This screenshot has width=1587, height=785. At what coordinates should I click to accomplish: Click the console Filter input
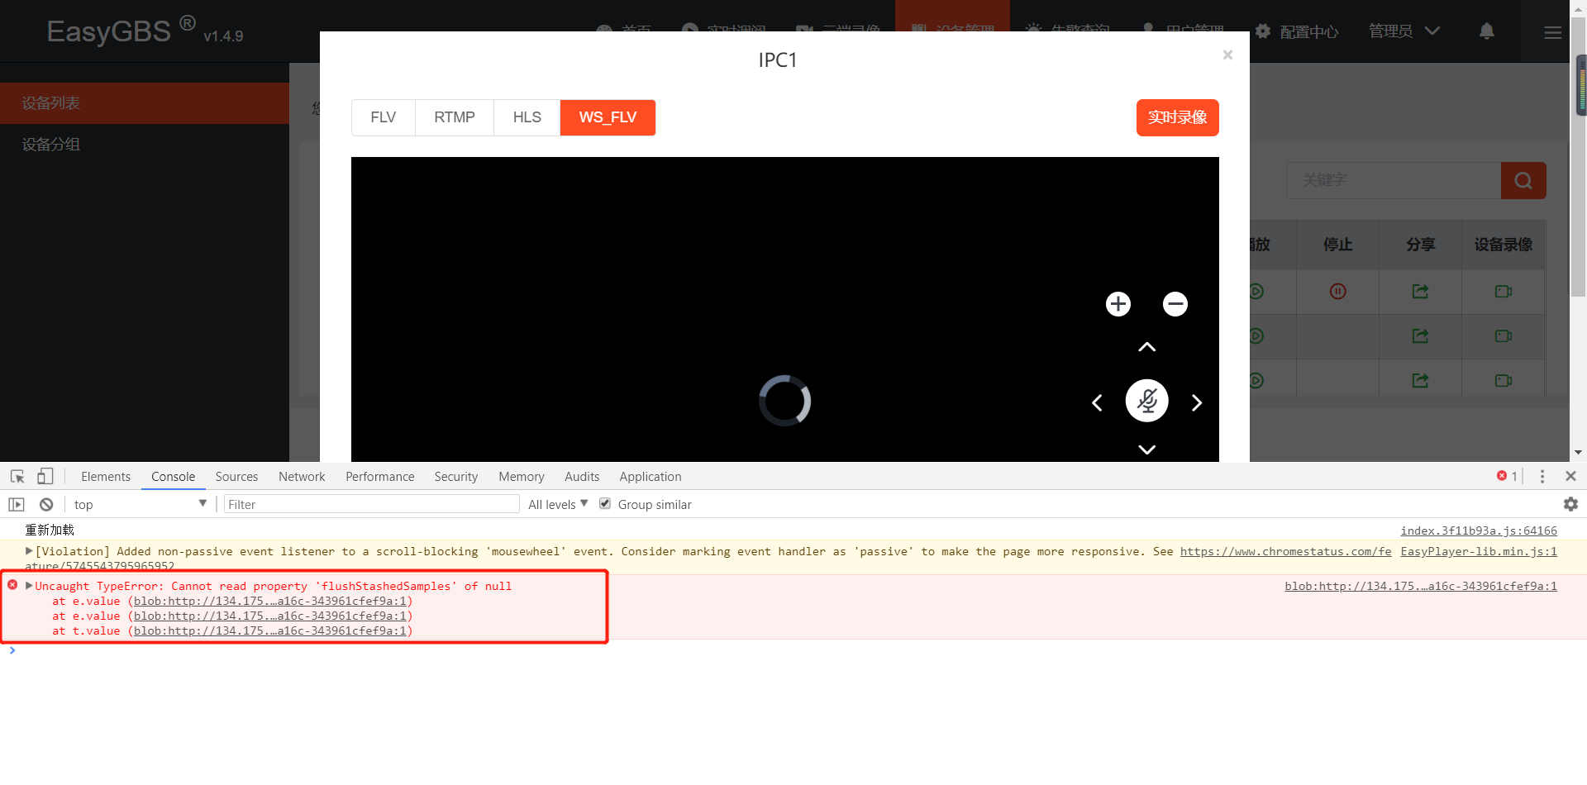pos(371,504)
